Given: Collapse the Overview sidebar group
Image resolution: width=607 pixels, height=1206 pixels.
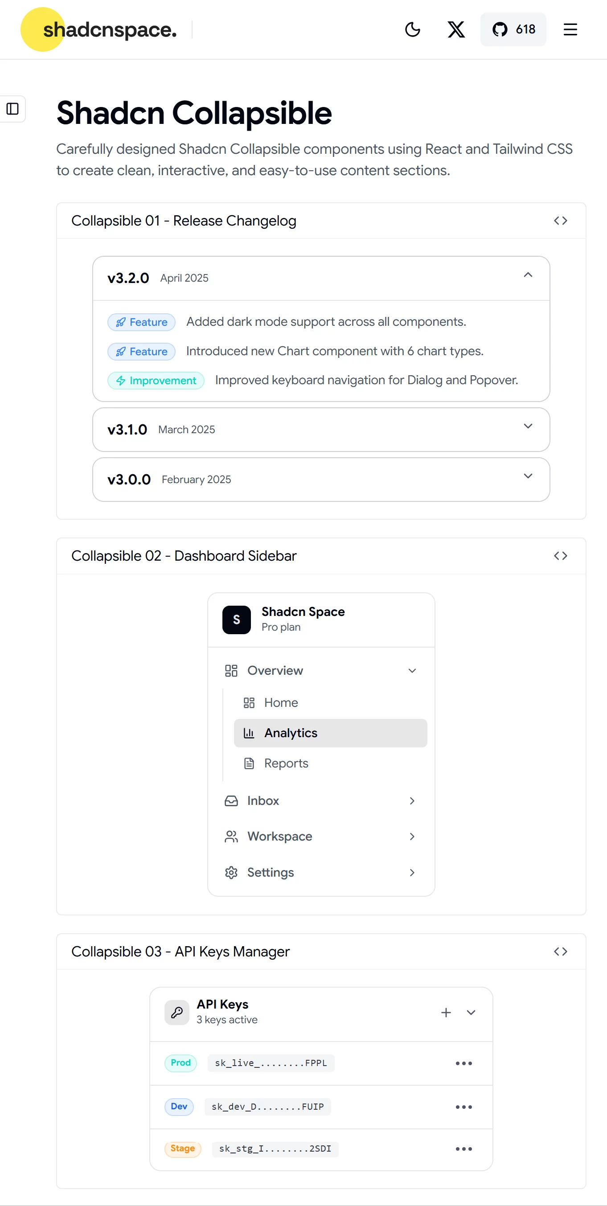Looking at the screenshot, I should [x=321, y=670].
